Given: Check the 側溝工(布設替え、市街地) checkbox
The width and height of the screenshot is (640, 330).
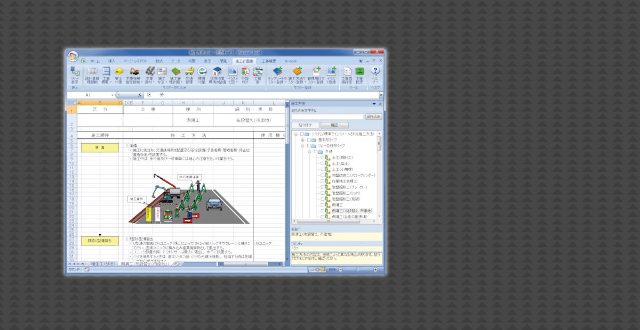Looking at the screenshot, I should click(323, 211).
